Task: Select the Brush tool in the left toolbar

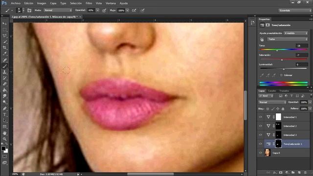Action: coord(4,66)
